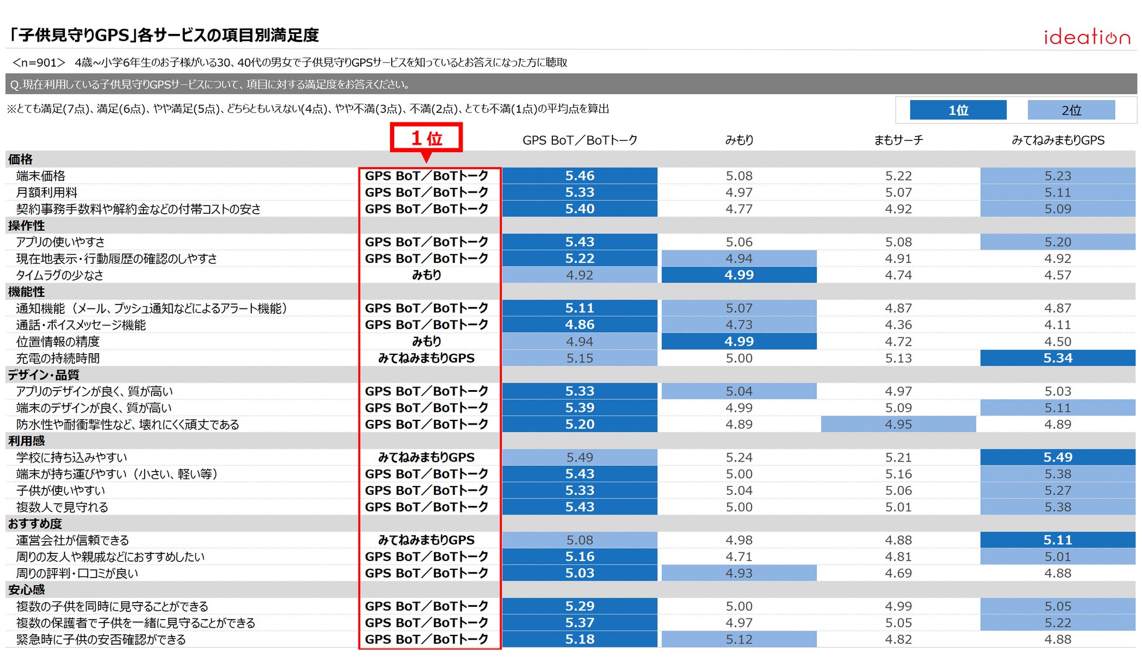The width and height of the screenshot is (1142, 670).
Task: Click the 機能性 category row
Action: [x=26, y=292]
